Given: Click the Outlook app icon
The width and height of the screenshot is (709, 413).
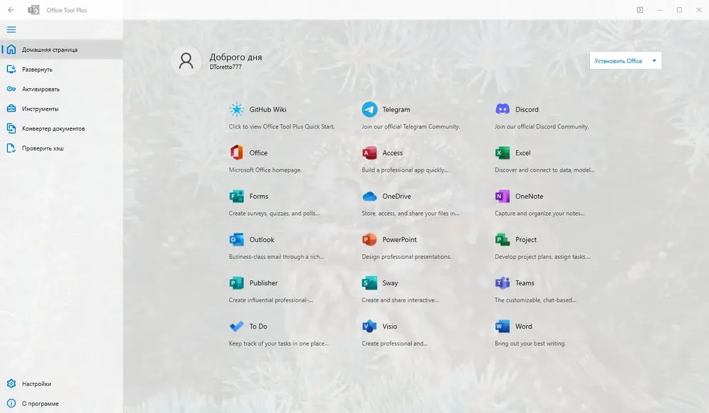Looking at the screenshot, I should pos(237,240).
